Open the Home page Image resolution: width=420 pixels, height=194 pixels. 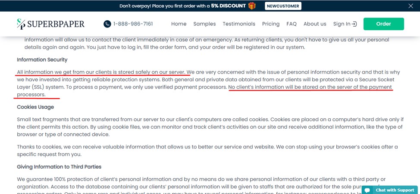(179, 24)
